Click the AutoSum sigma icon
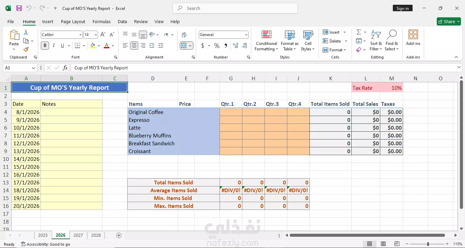 coord(359,32)
